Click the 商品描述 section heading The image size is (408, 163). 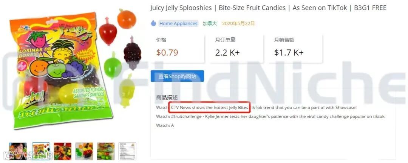coord(167,97)
